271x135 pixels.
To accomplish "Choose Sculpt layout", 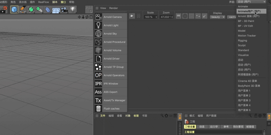I will (x=251, y=45).
